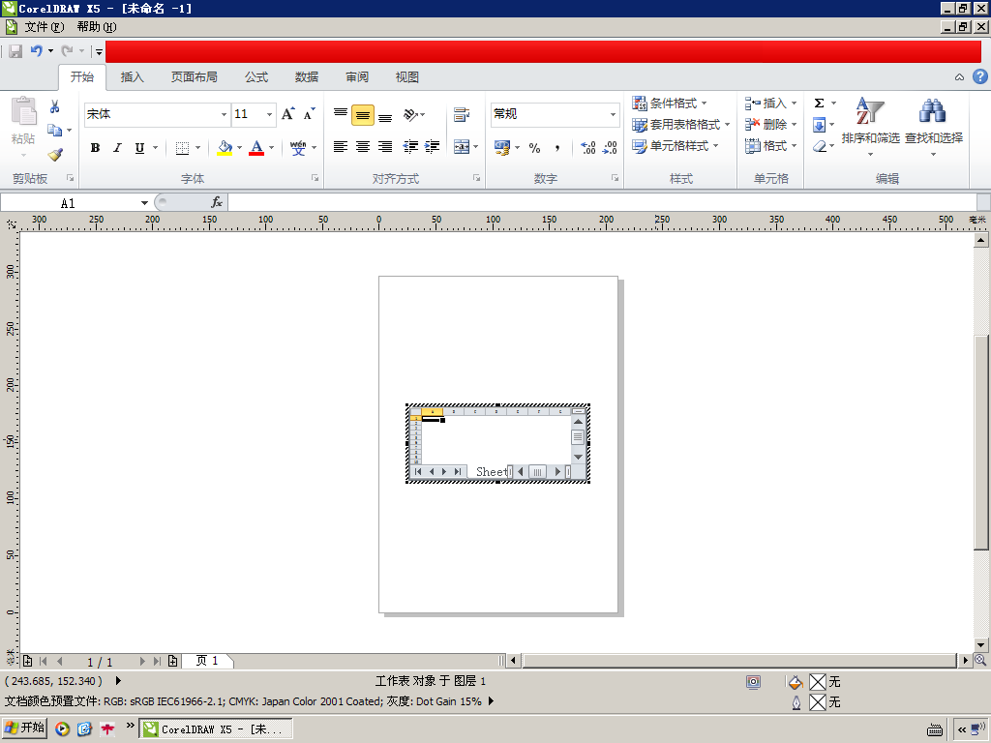Select 页 1 page tab
The height and width of the screenshot is (743, 991).
[207, 661]
